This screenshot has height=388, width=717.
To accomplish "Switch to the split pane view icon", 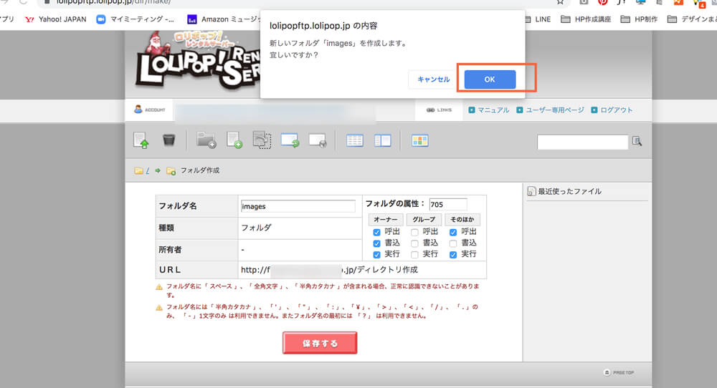I will [x=383, y=140].
